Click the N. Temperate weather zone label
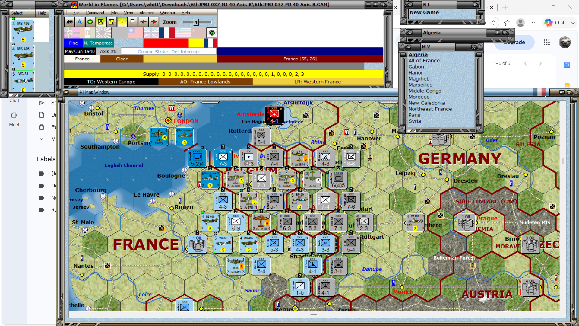This screenshot has width=579, height=326. pyautogui.click(x=98, y=43)
